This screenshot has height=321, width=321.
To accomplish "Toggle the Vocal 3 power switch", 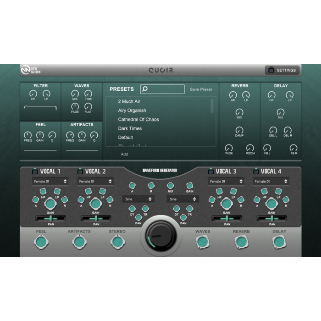I will click(210, 172).
